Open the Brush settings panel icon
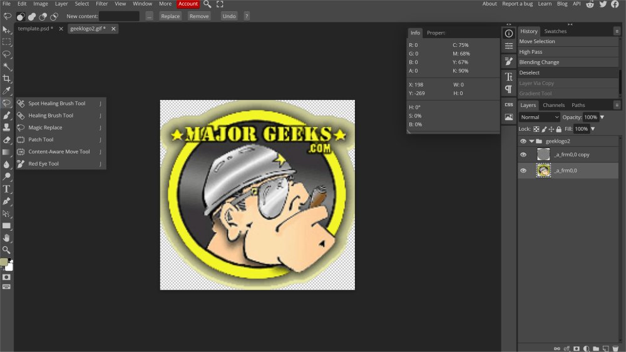 click(508, 61)
